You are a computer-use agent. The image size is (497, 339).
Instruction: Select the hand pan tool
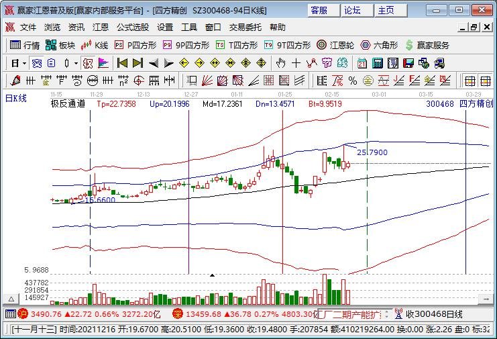tap(280, 63)
